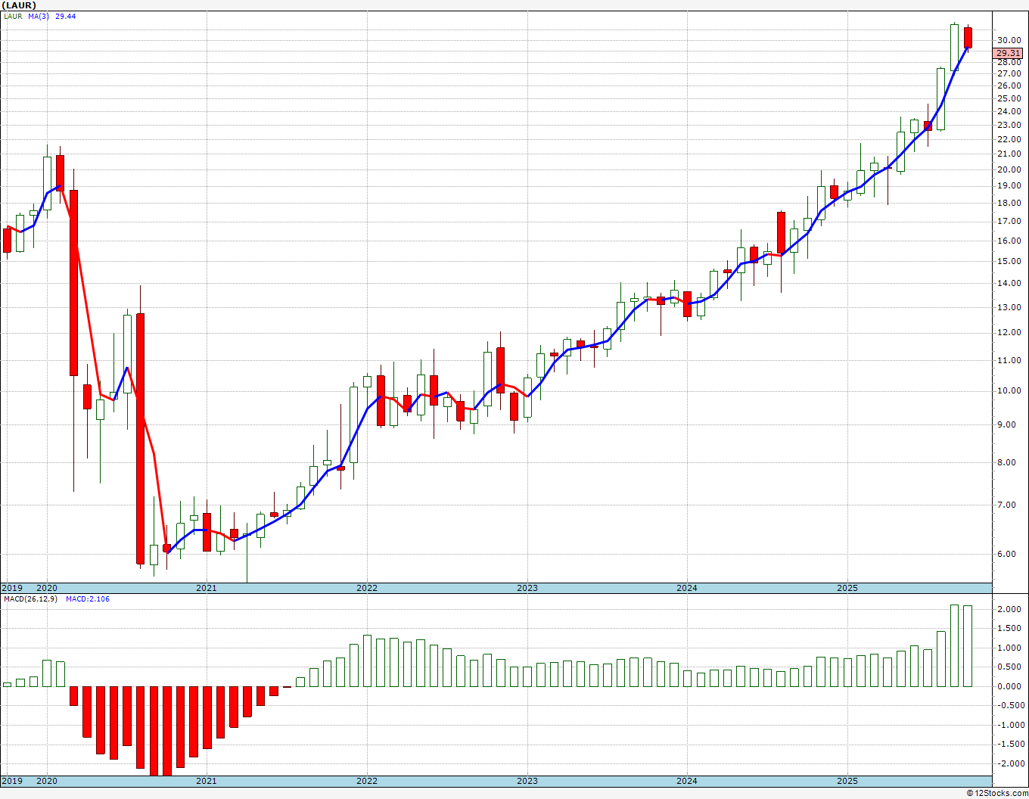Click 2021 on the MACD panel time axis

pyautogui.click(x=207, y=781)
